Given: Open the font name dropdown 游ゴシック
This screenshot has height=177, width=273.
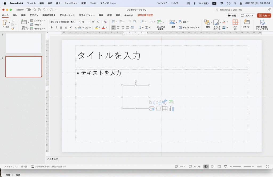Looking at the screenshot, I should 65,22.
